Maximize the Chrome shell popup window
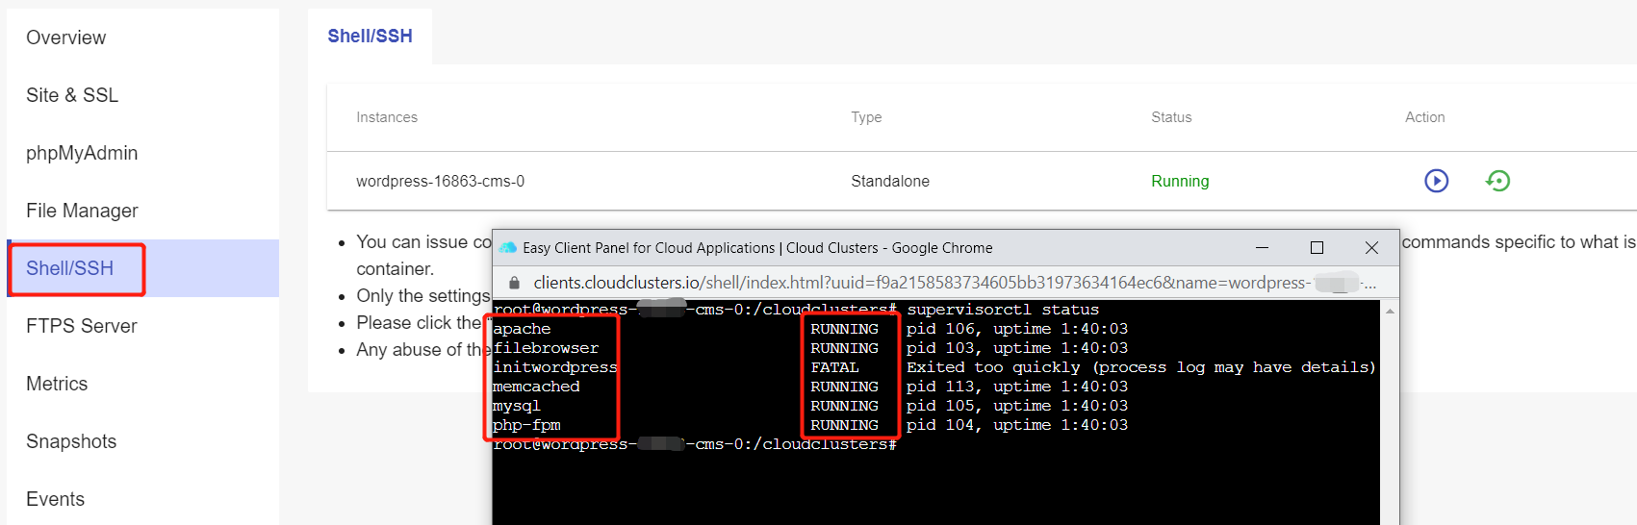The width and height of the screenshot is (1637, 525). pos(1317,247)
